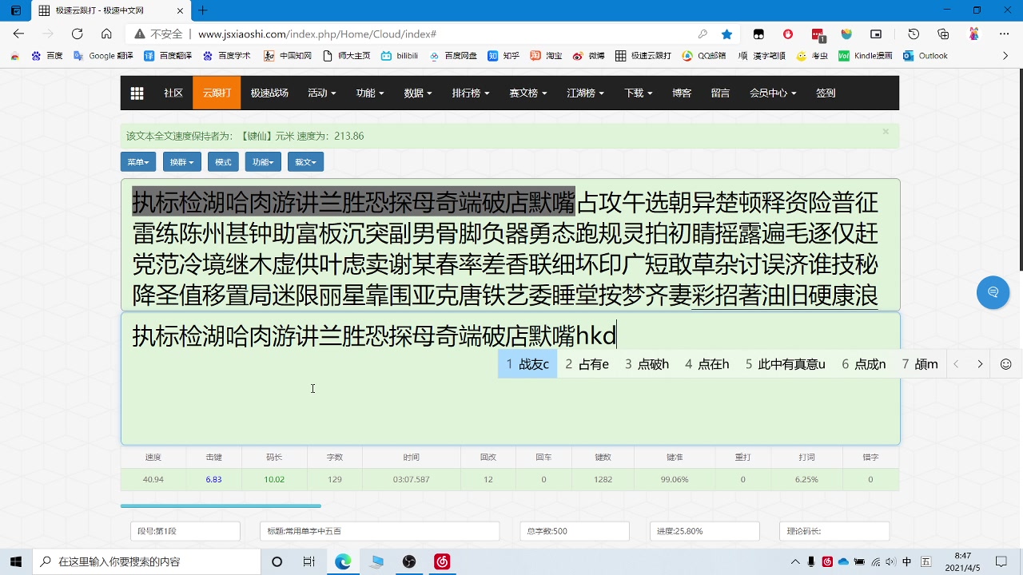This screenshot has width=1023, height=575.
Task: Open OBS Studio from the taskbar
Action: coord(409,561)
